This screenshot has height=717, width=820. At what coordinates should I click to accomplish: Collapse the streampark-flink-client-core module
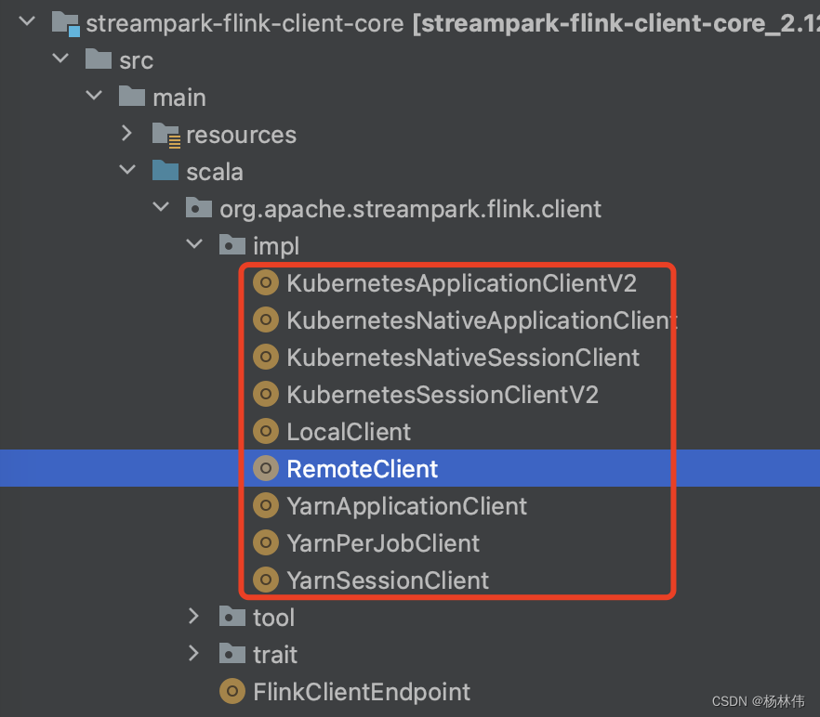pos(27,21)
